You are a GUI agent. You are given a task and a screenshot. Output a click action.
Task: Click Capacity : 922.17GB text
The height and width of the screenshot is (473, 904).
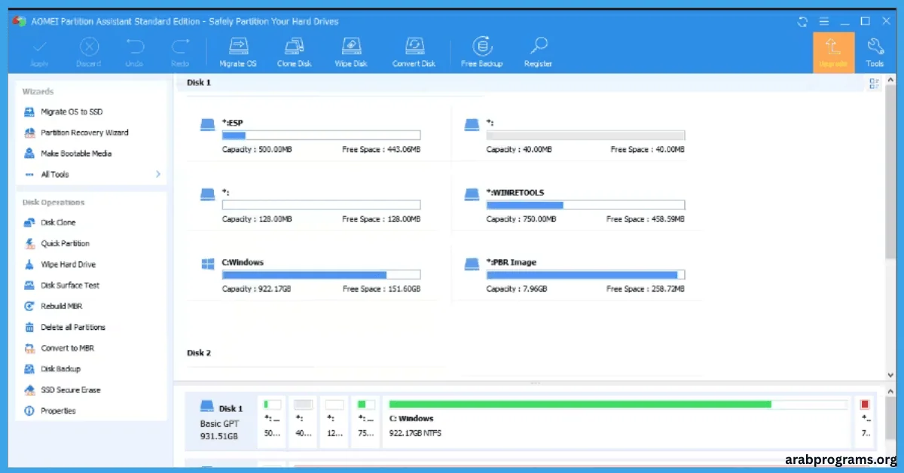[x=255, y=289]
